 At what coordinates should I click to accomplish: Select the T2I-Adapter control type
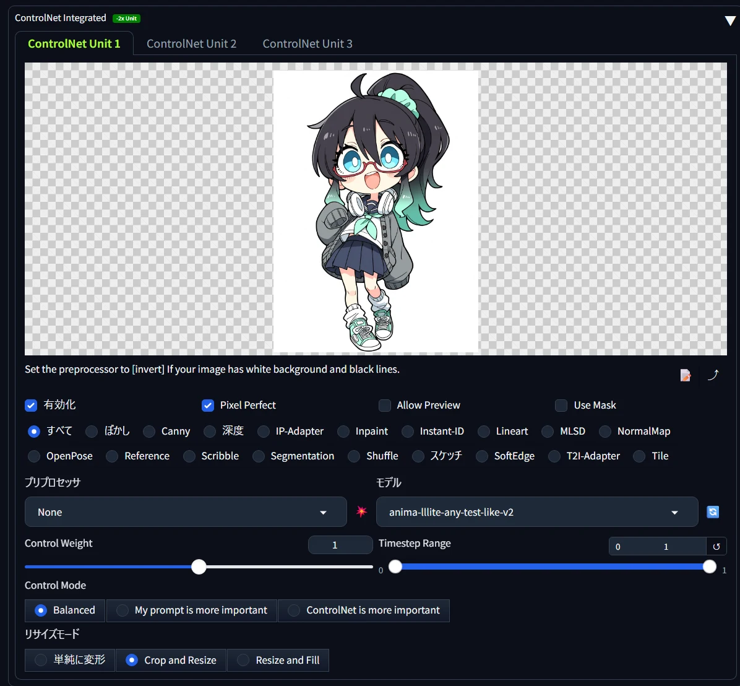coord(554,456)
